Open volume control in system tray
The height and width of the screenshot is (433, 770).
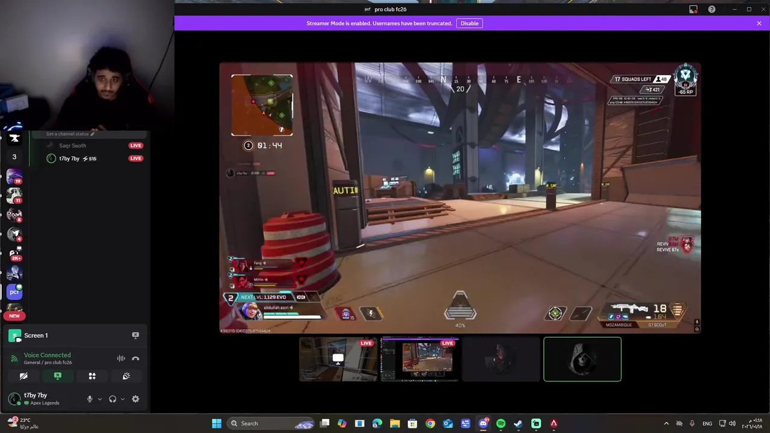tap(732, 423)
